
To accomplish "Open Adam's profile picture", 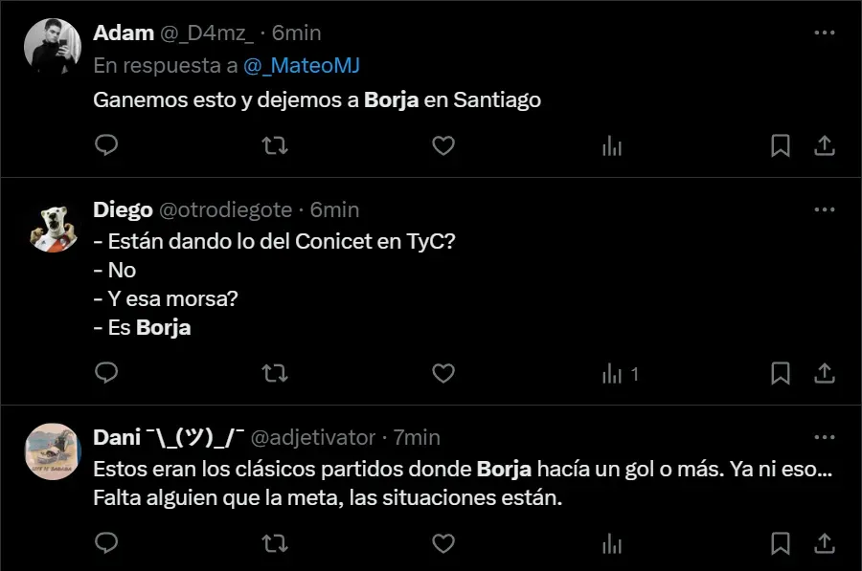I will click(x=53, y=46).
